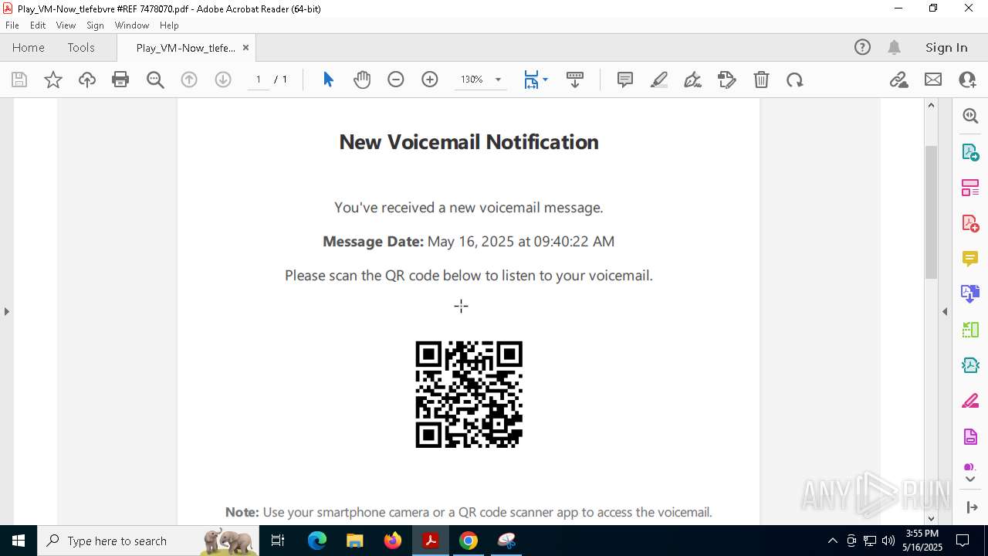Click the Save file icon
Image resolution: width=988 pixels, height=556 pixels.
19,80
